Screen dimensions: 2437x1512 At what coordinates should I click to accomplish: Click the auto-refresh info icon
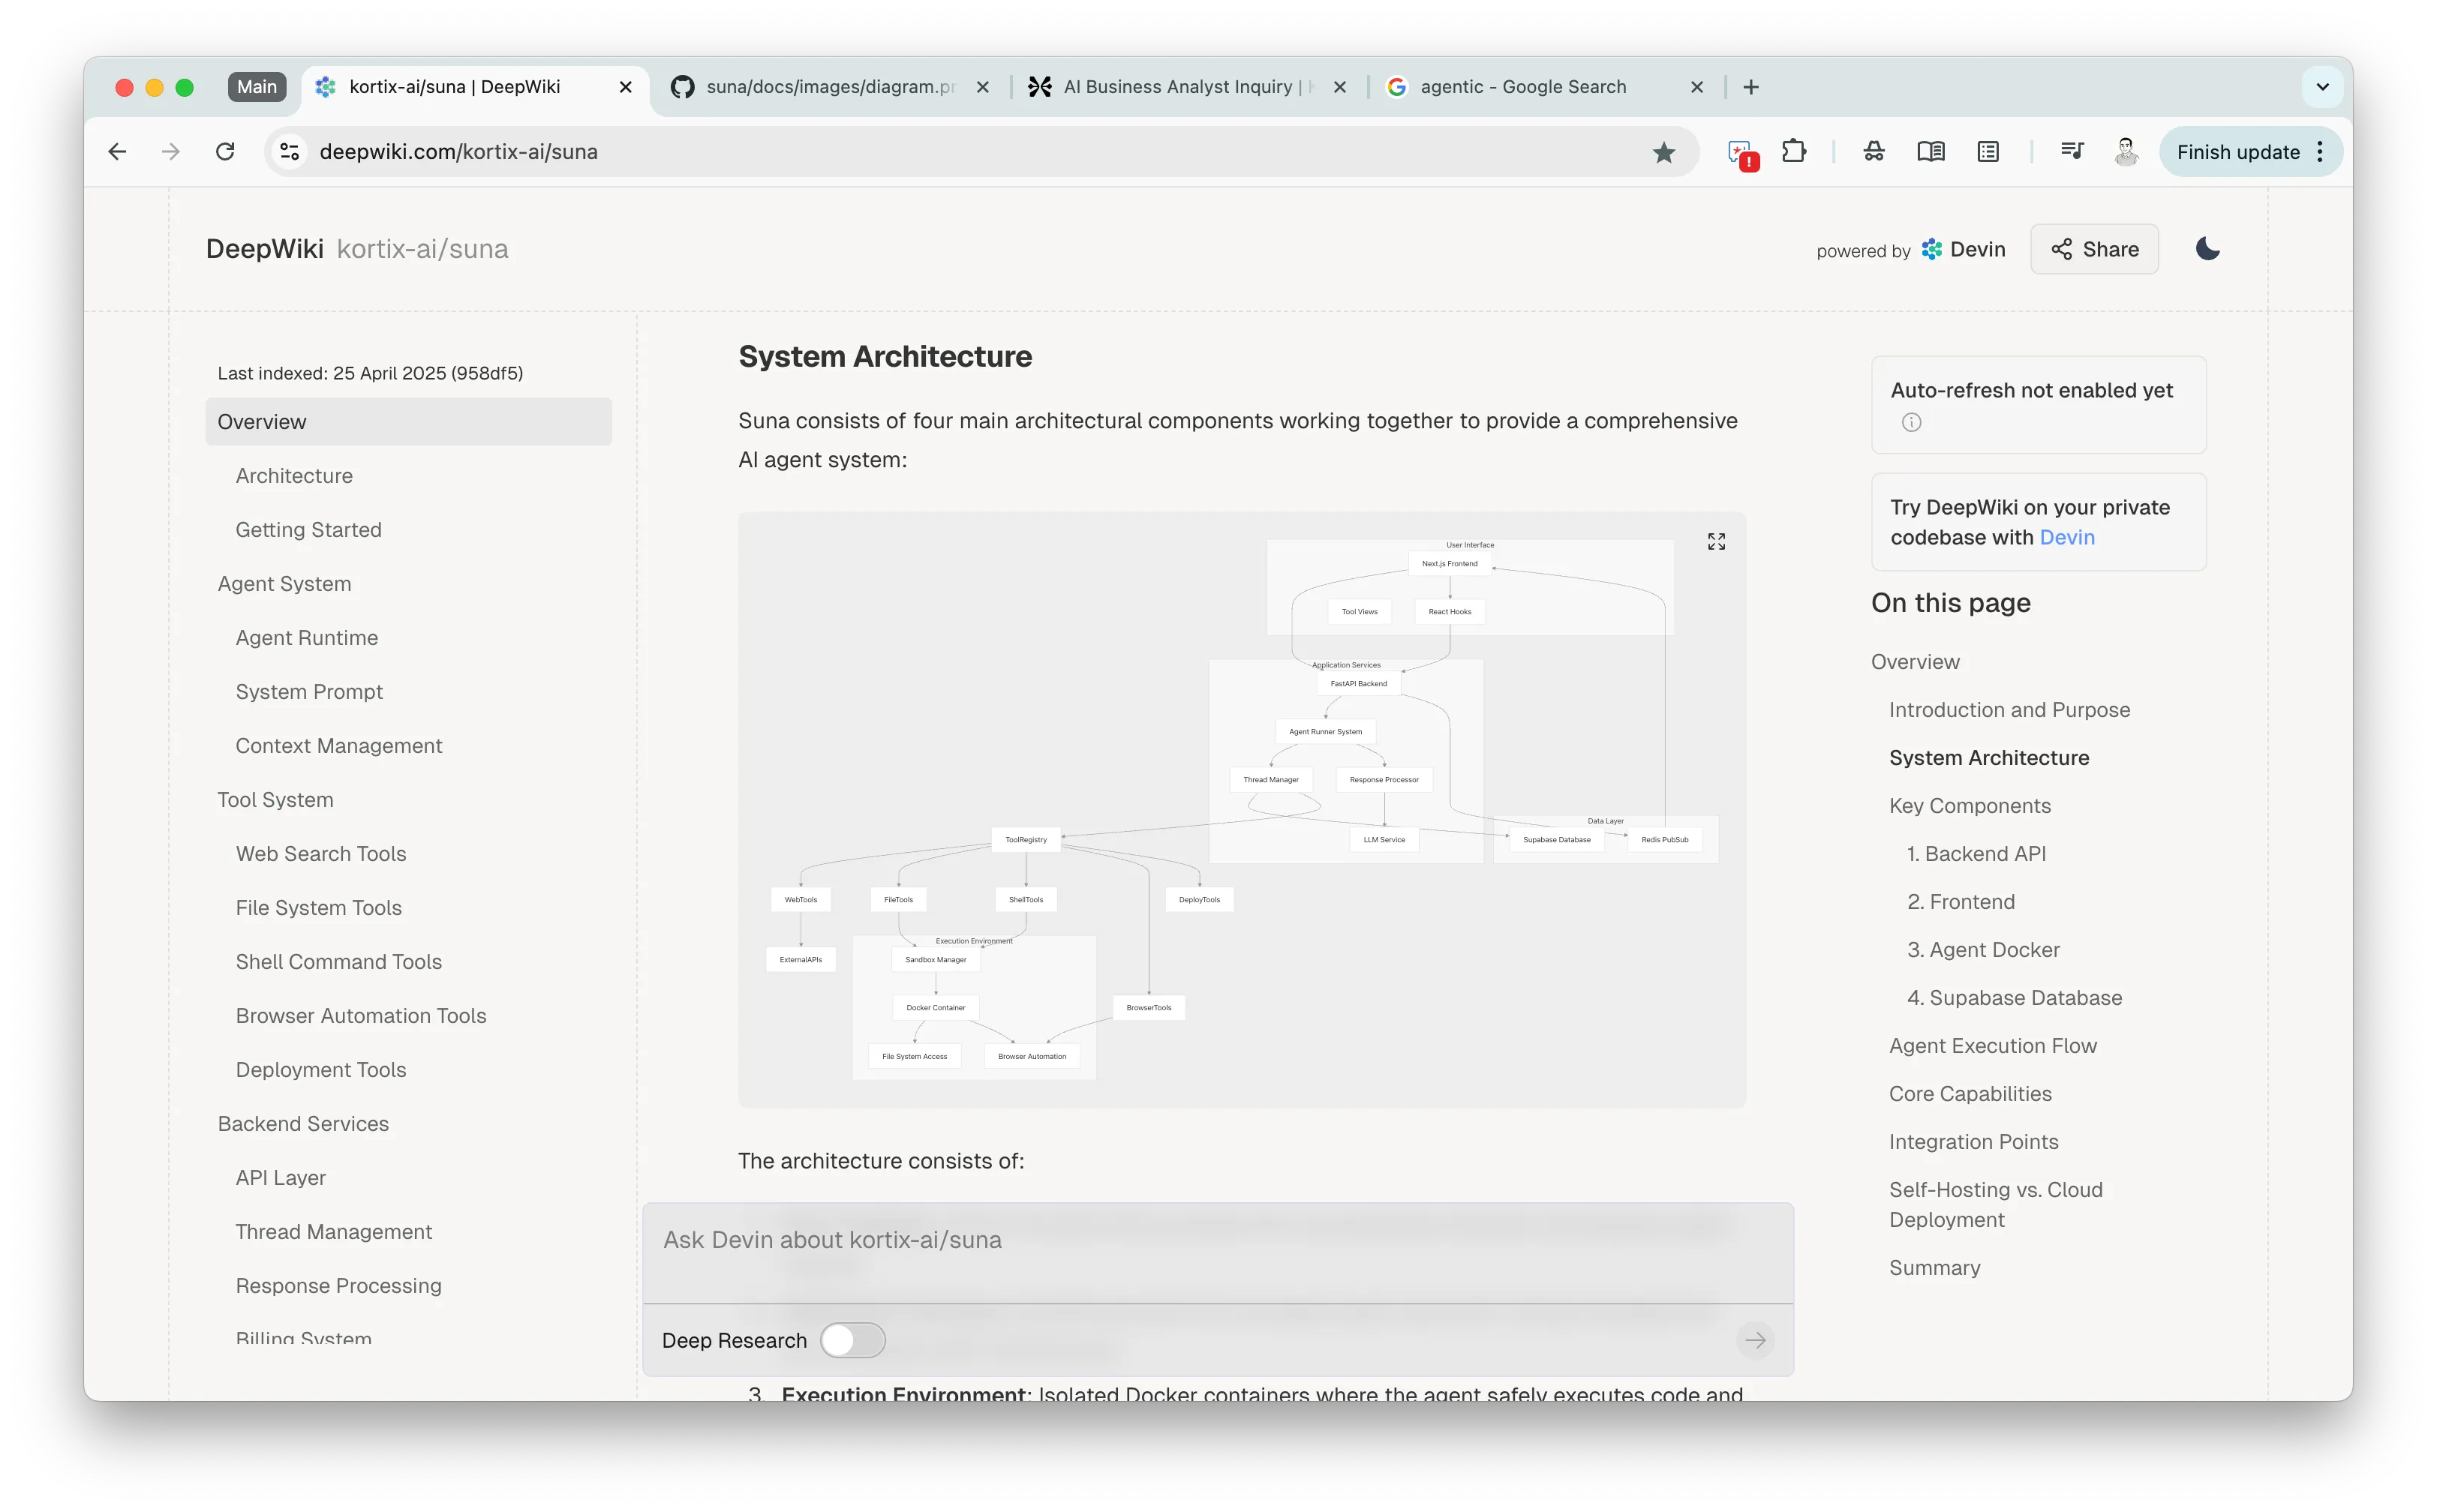coord(1911,422)
